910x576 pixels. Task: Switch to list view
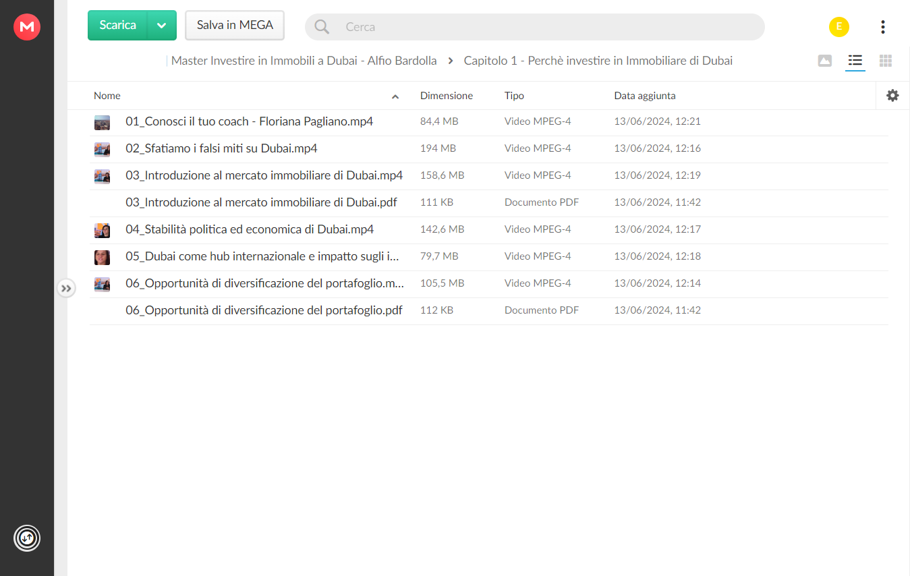click(x=855, y=61)
